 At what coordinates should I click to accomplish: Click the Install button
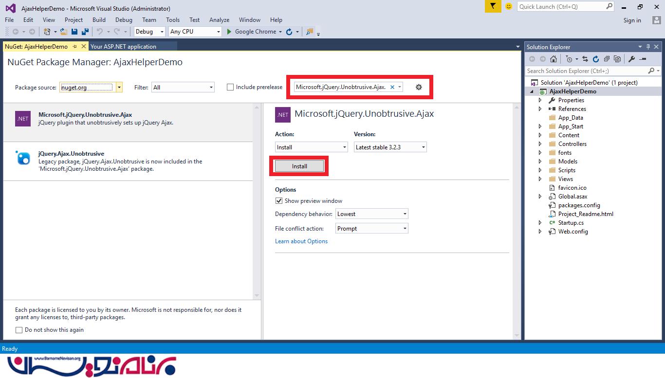pos(299,166)
